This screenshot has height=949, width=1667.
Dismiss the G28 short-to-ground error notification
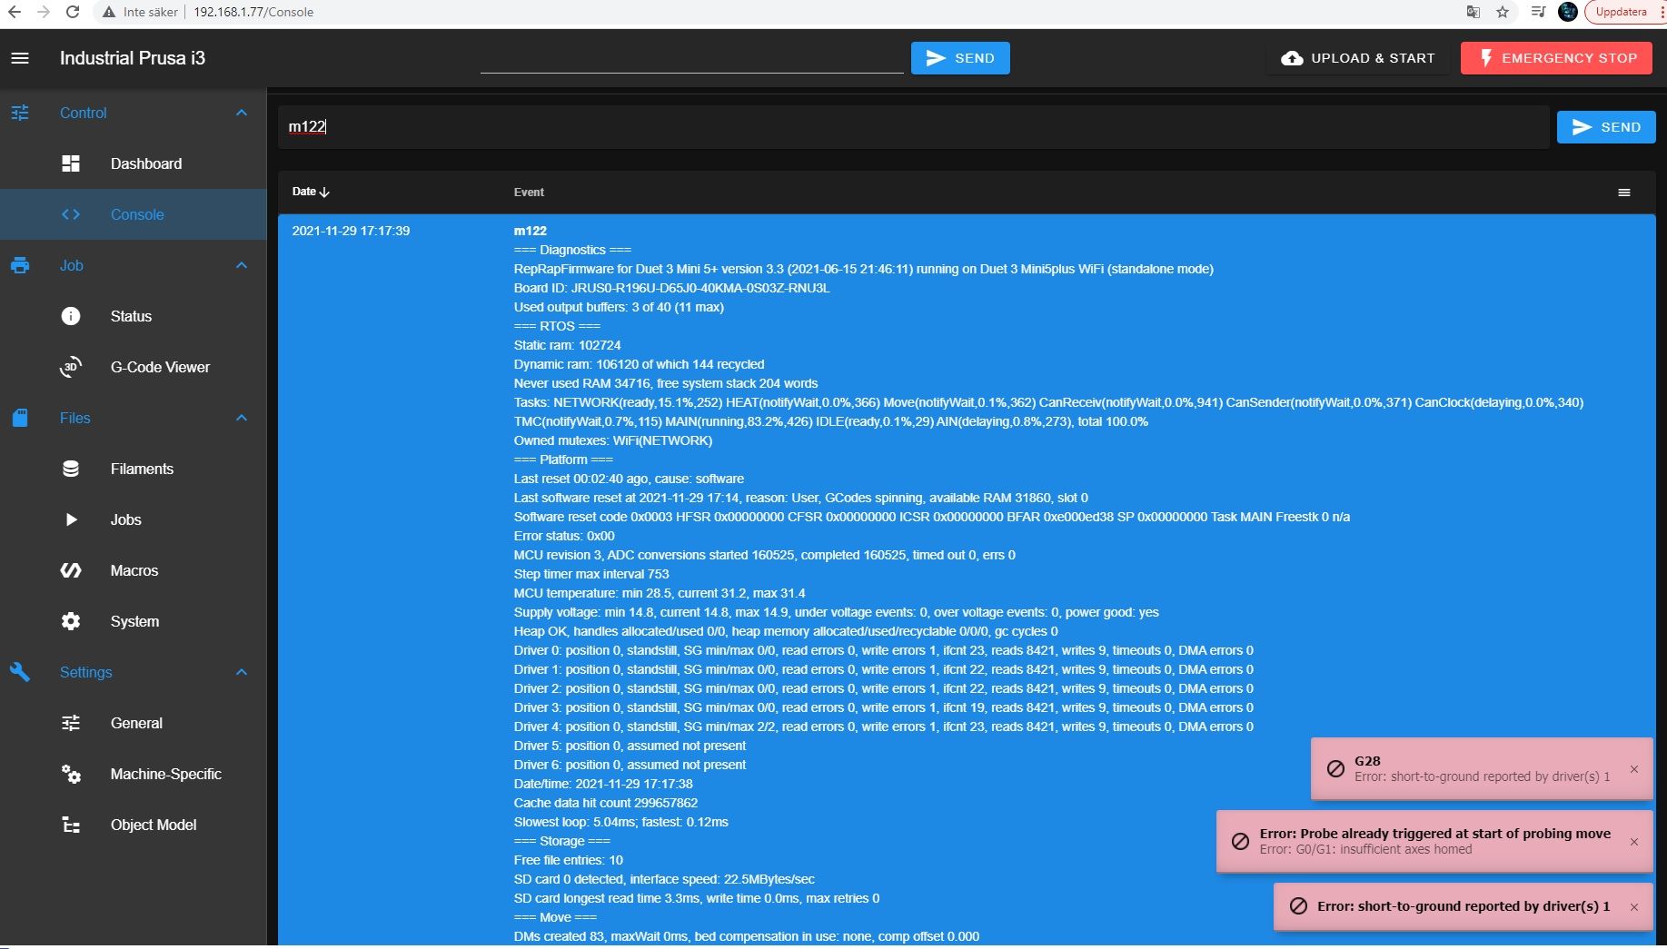(x=1634, y=769)
